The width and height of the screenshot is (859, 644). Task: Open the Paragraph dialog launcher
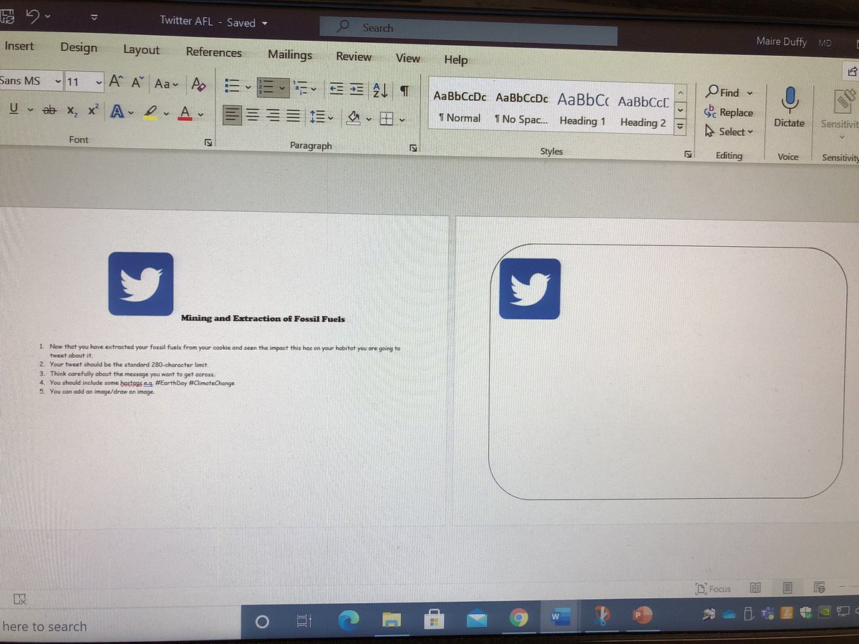(413, 148)
